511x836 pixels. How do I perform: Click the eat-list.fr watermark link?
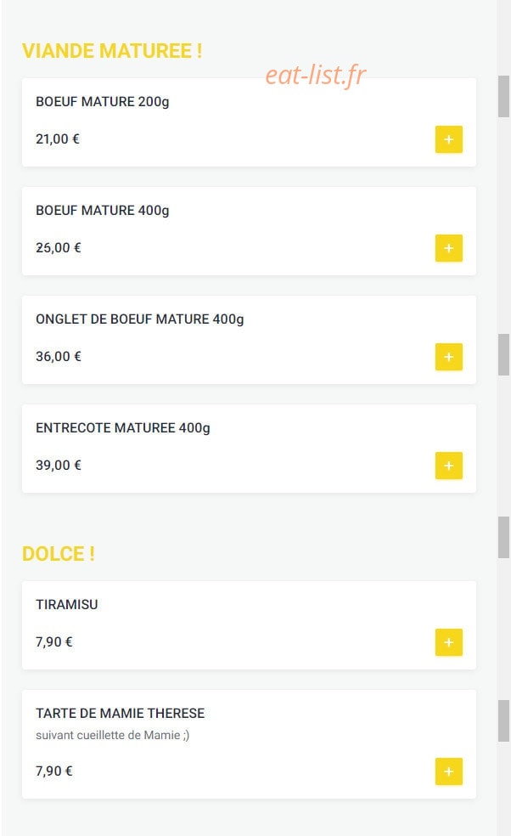[x=316, y=75]
